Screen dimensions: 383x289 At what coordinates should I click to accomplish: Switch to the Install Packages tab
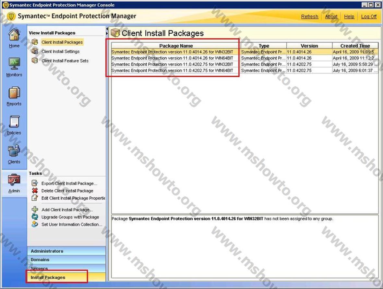point(66,277)
